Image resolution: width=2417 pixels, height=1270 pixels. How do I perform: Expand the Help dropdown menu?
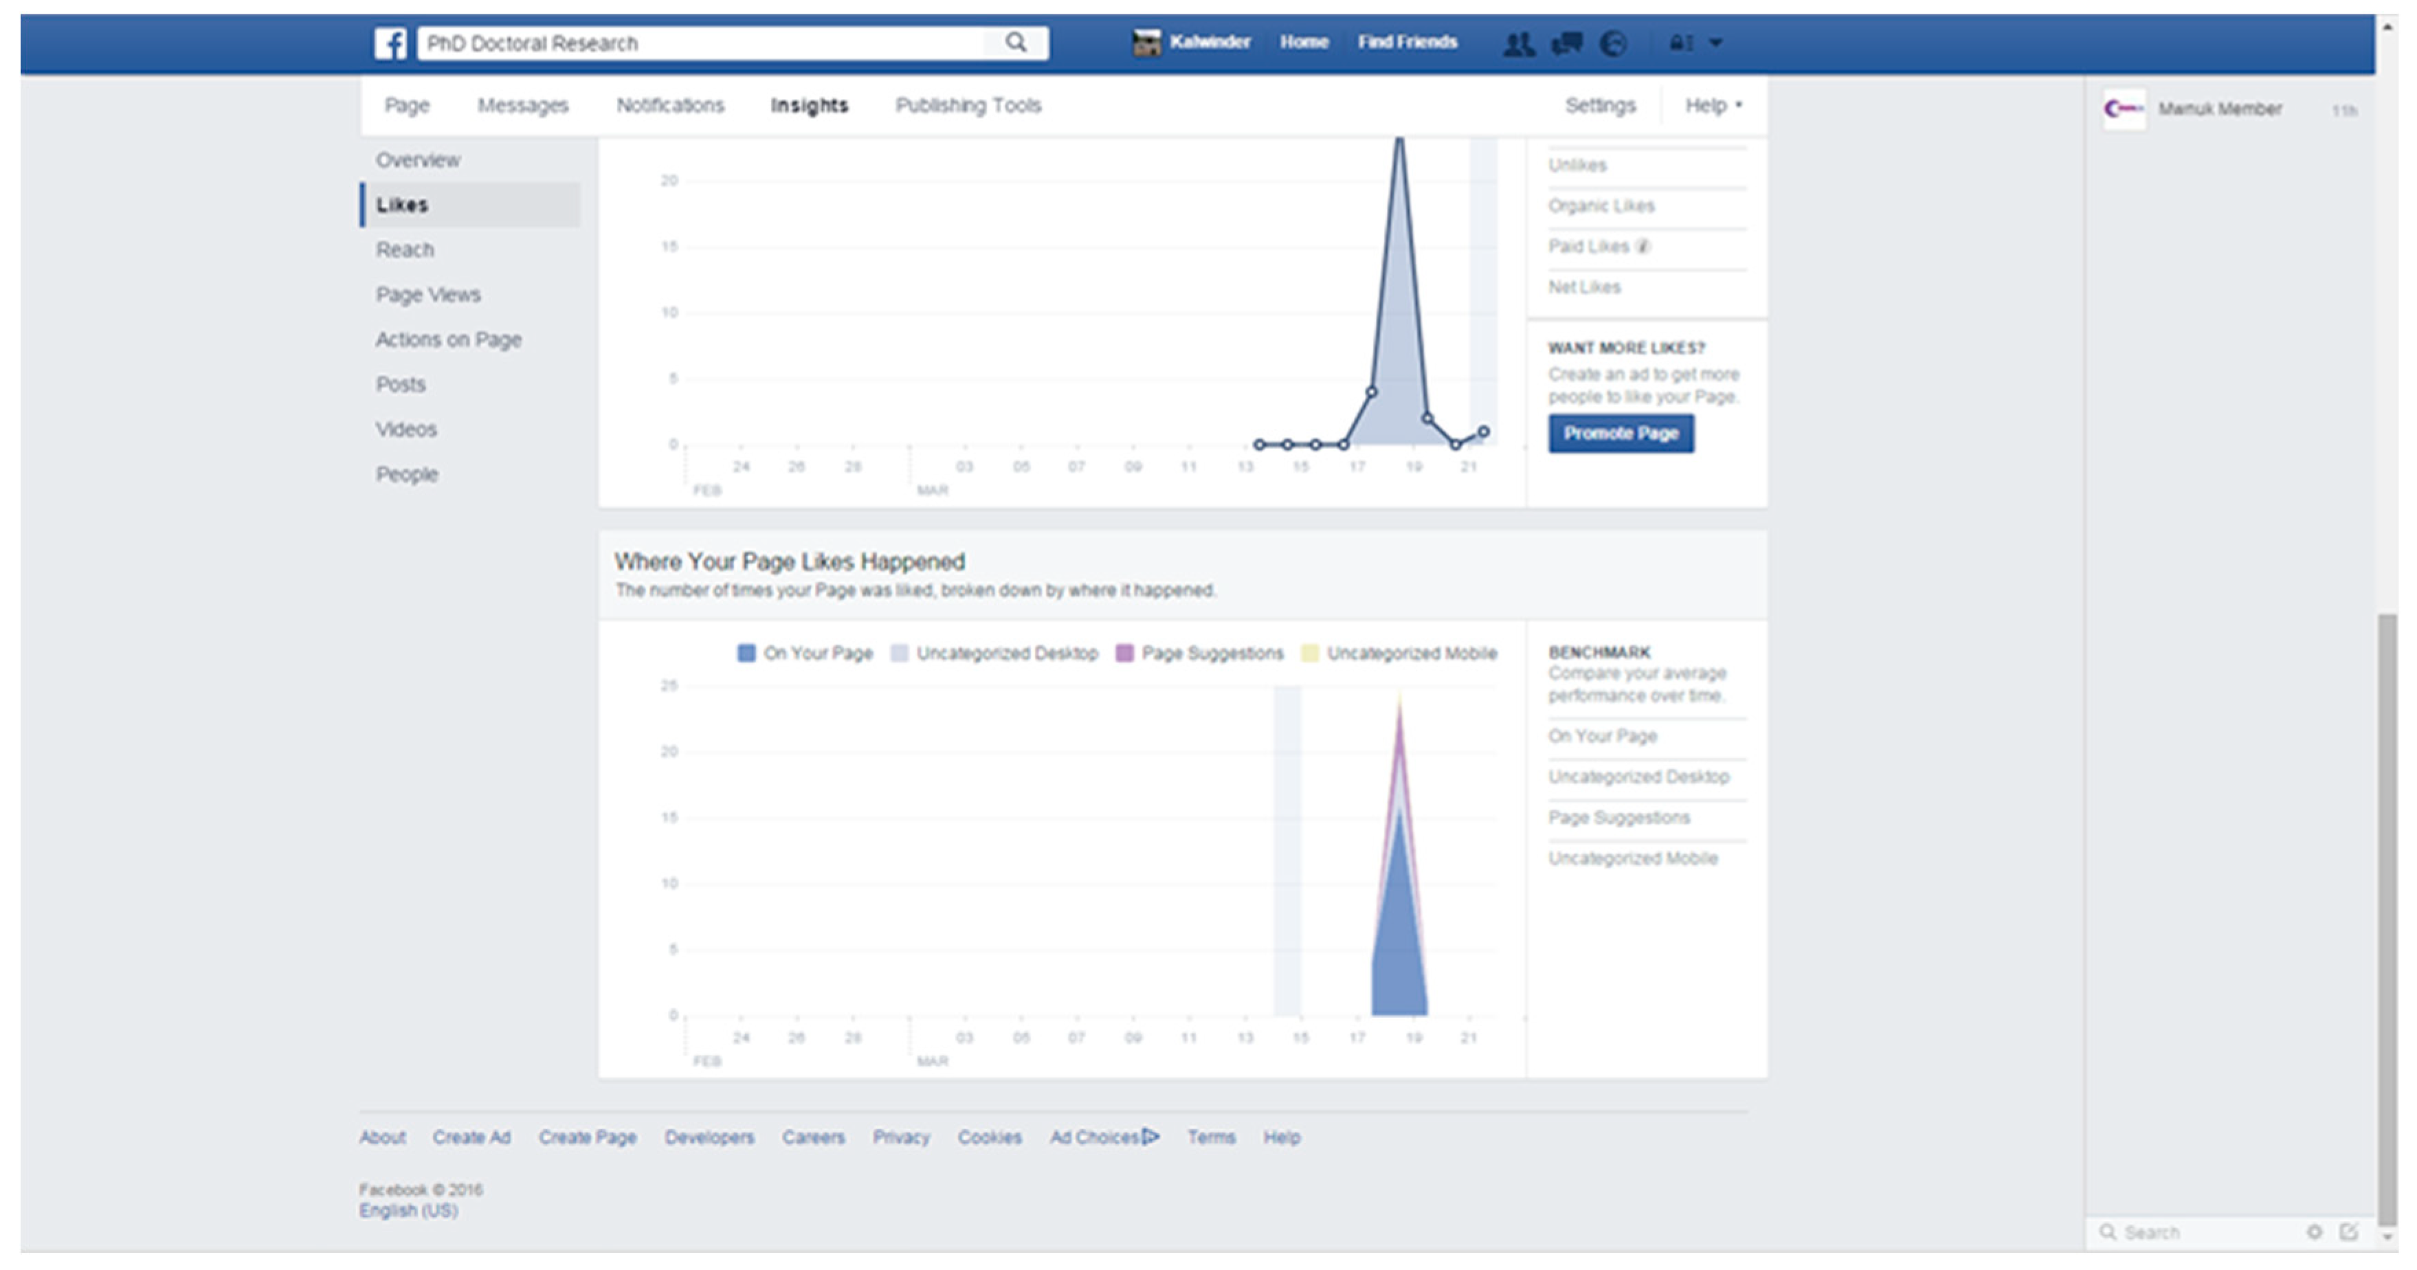(x=1713, y=105)
